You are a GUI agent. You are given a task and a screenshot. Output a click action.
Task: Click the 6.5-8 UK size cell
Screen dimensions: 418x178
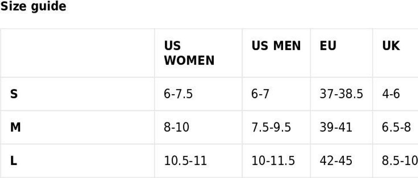click(x=396, y=127)
